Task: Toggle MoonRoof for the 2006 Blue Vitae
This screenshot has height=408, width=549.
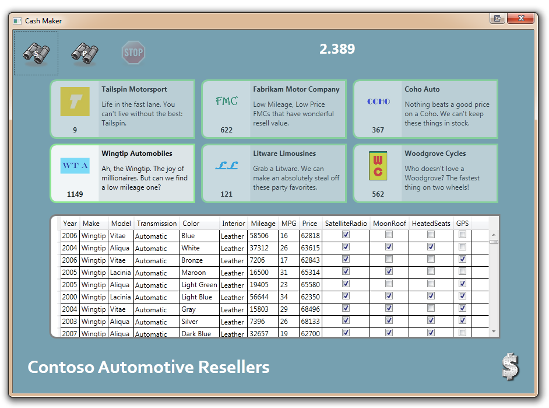Action: [x=389, y=235]
